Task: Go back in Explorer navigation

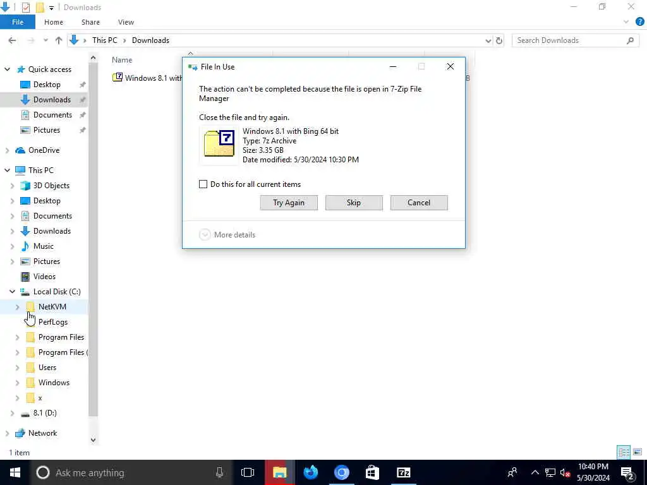Action: pos(13,40)
